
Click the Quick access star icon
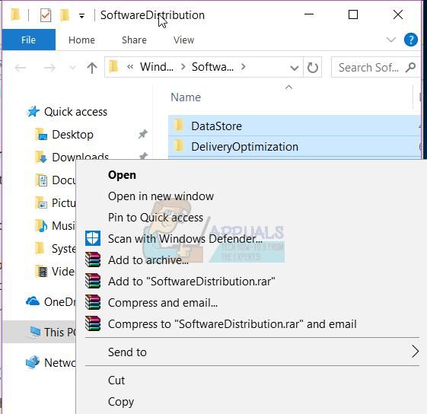[x=33, y=111]
